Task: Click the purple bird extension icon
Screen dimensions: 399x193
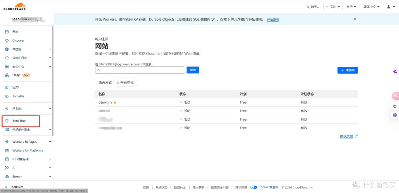Action: tap(395, 72)
